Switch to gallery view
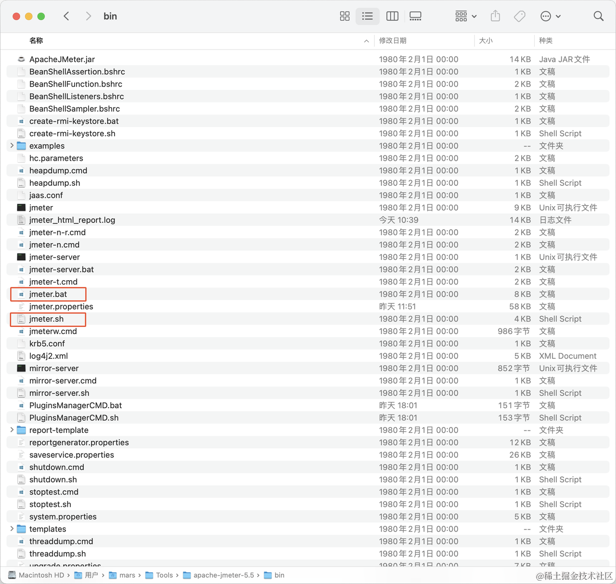This screenshot has height=584, width=616. pyautogui.click(x=415, y=16)
